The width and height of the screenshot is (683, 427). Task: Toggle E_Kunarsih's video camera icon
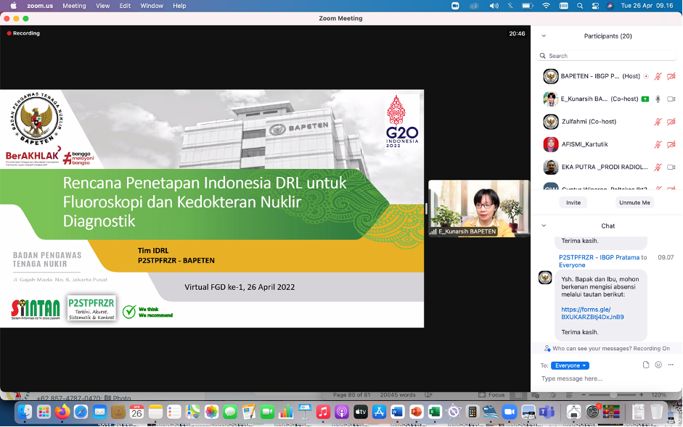click(671, 99)
